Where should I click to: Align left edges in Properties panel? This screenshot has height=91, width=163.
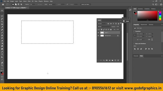pos(135,49)
